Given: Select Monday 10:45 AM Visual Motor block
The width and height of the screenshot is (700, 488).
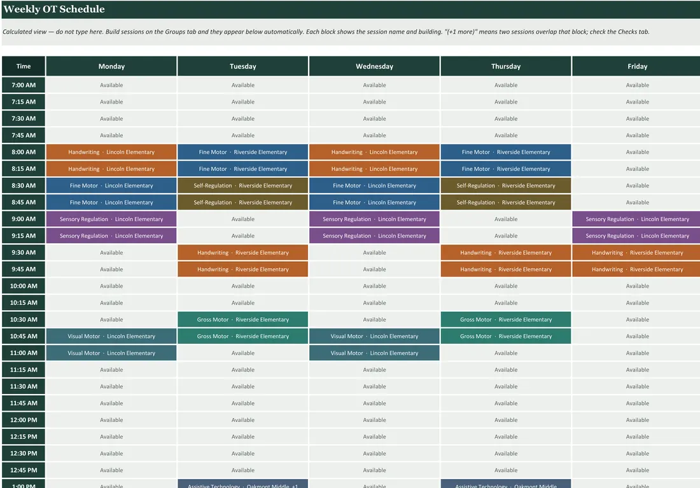Looking at the screenshot, I should point(111,336).
